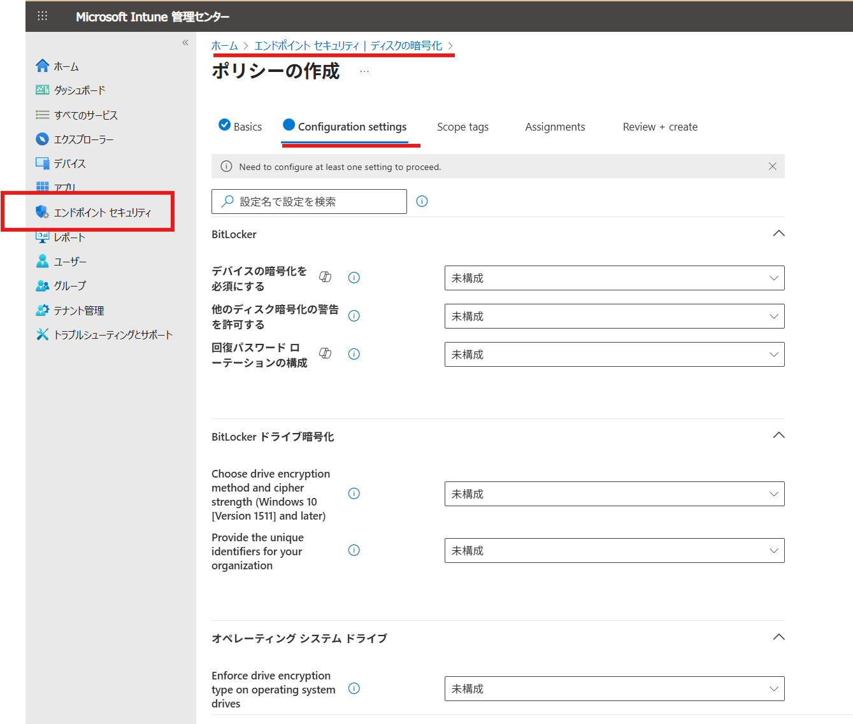Click the Dashboard icon in sidebar
Screen dimensions: 853x724
coord(43,90)
